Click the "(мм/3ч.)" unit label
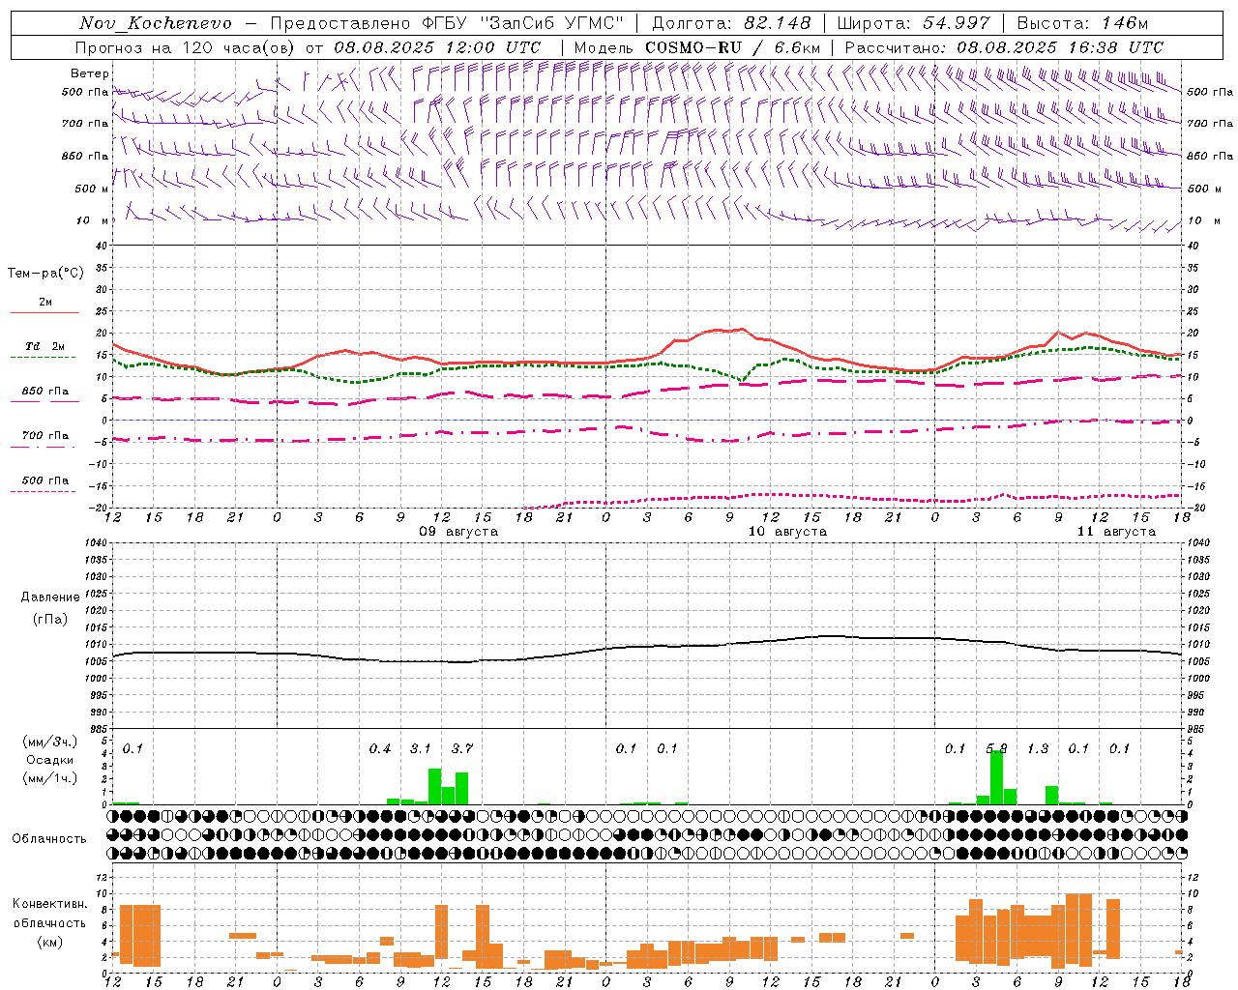The image size is (1238, 990). tap(50, 742)
